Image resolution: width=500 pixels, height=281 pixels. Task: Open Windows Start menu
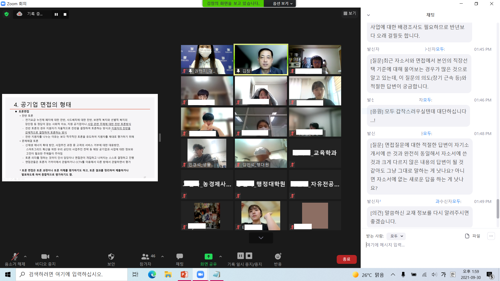tap(8, 274)
